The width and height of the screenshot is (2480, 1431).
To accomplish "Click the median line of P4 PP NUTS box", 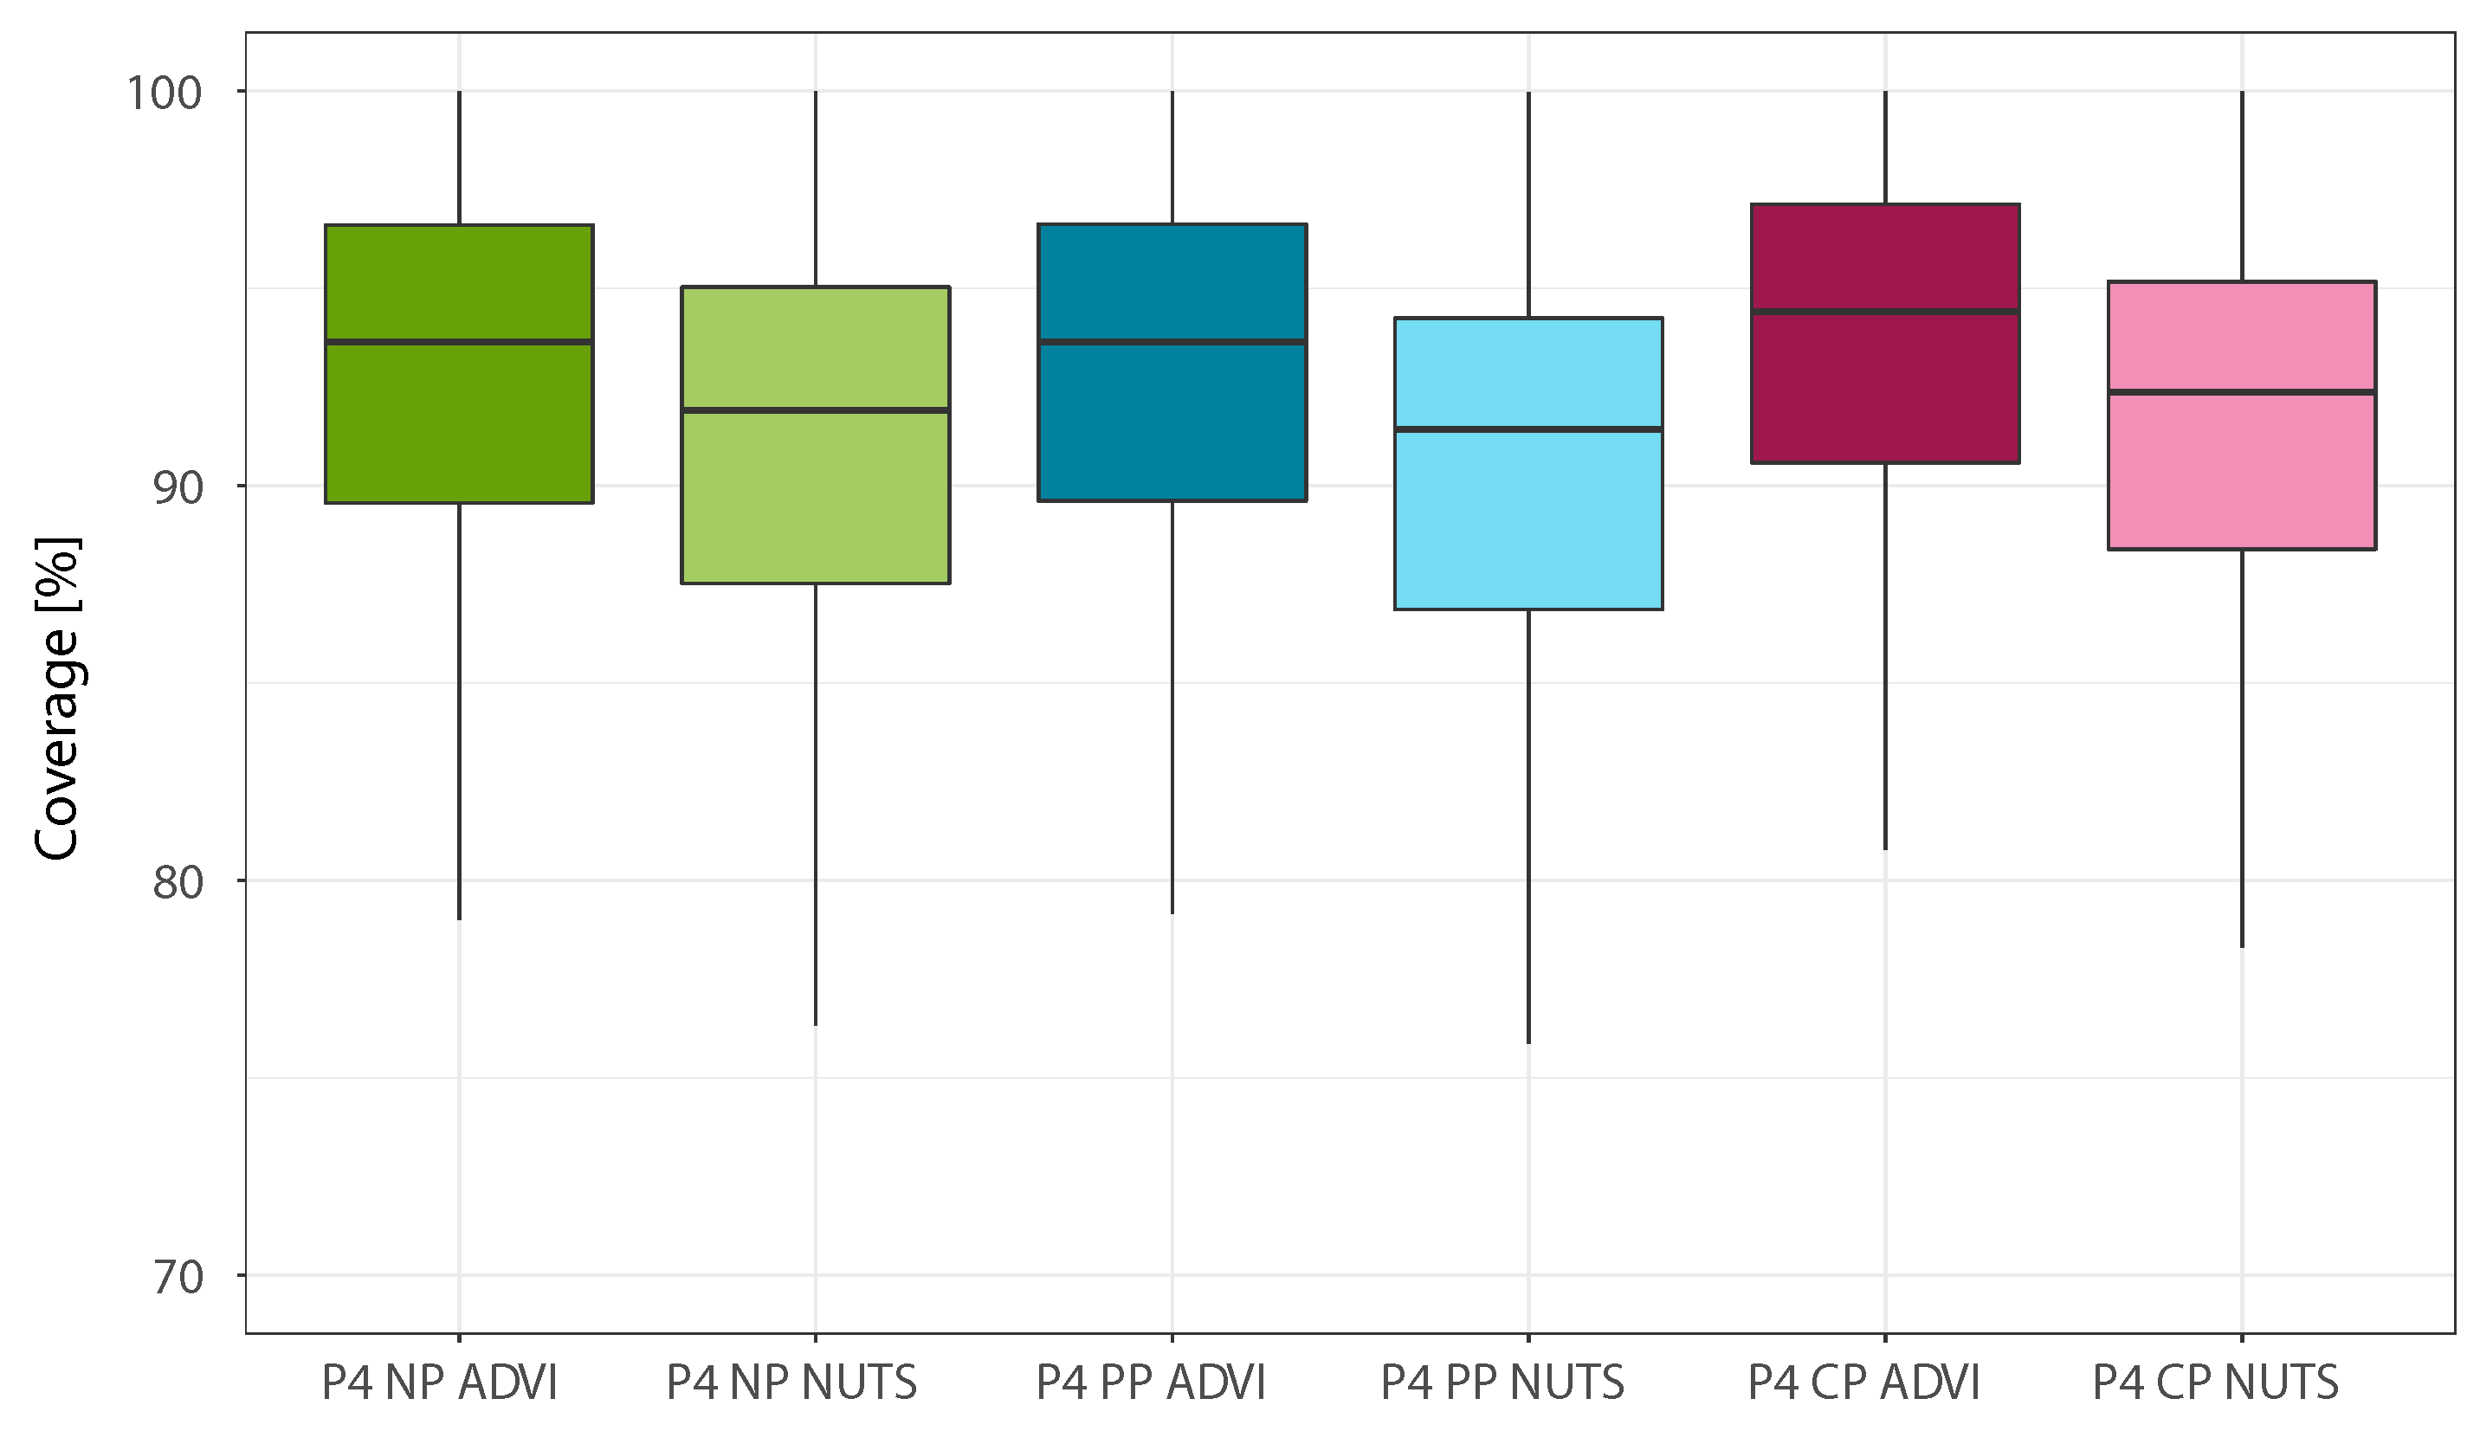I will coord(1527,429).
